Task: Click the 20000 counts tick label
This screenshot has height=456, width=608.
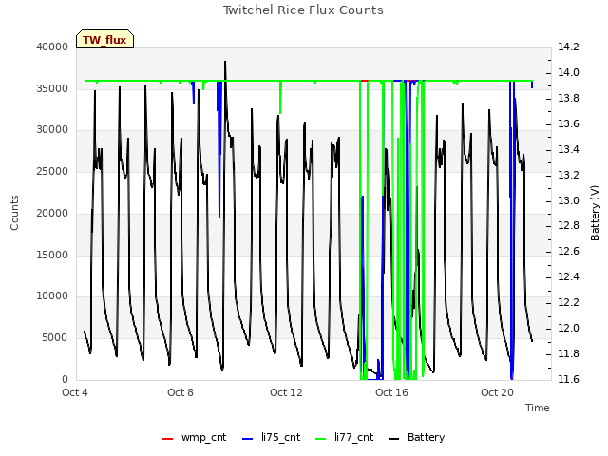Action: click(x=52, y=213)
